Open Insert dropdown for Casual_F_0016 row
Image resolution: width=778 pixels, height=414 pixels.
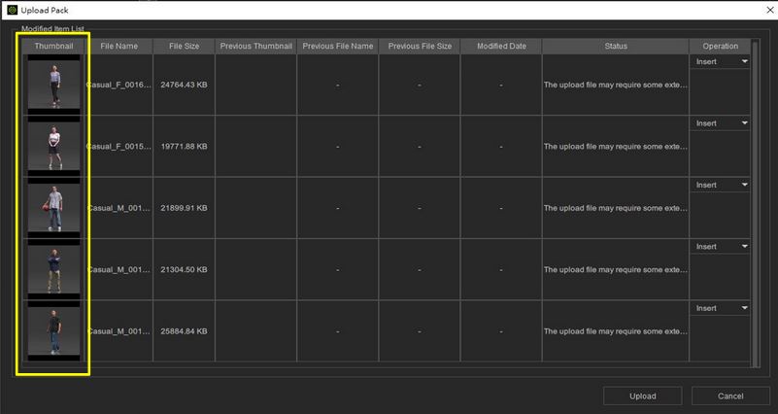coord(720,61)
